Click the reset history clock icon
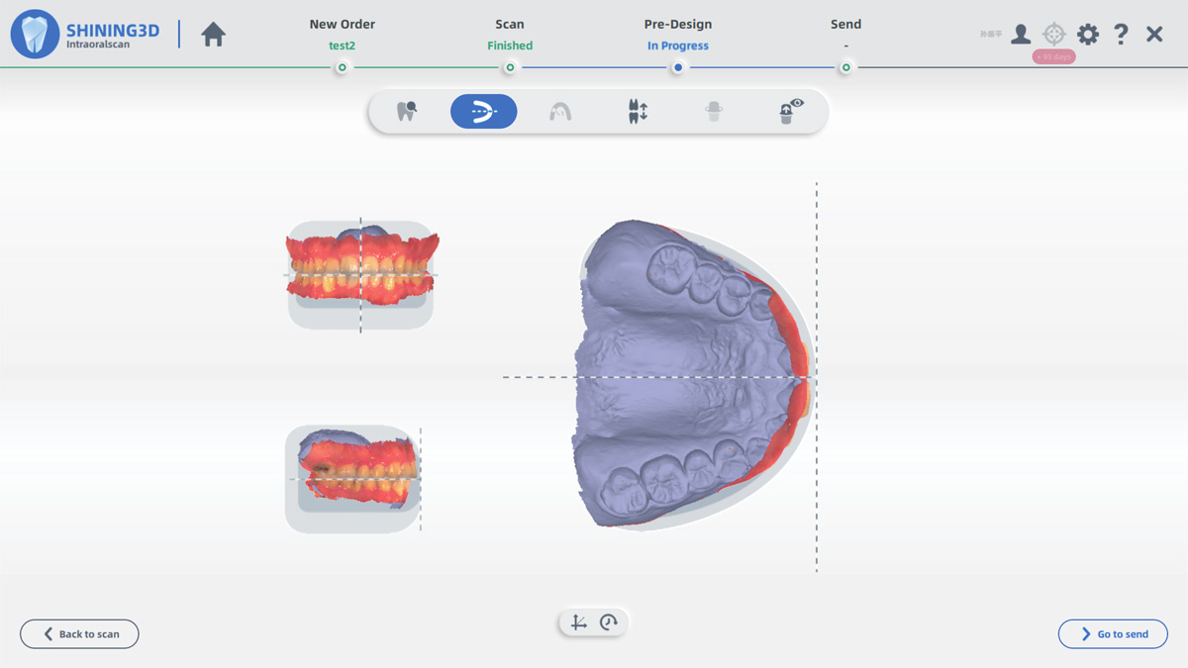The width and height of the screenshot is (1188, 668). click(x=609, y=622)
